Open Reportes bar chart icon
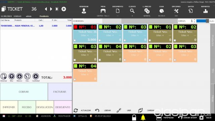The width and height of the screenshot is (215, 121). point(205,11)
